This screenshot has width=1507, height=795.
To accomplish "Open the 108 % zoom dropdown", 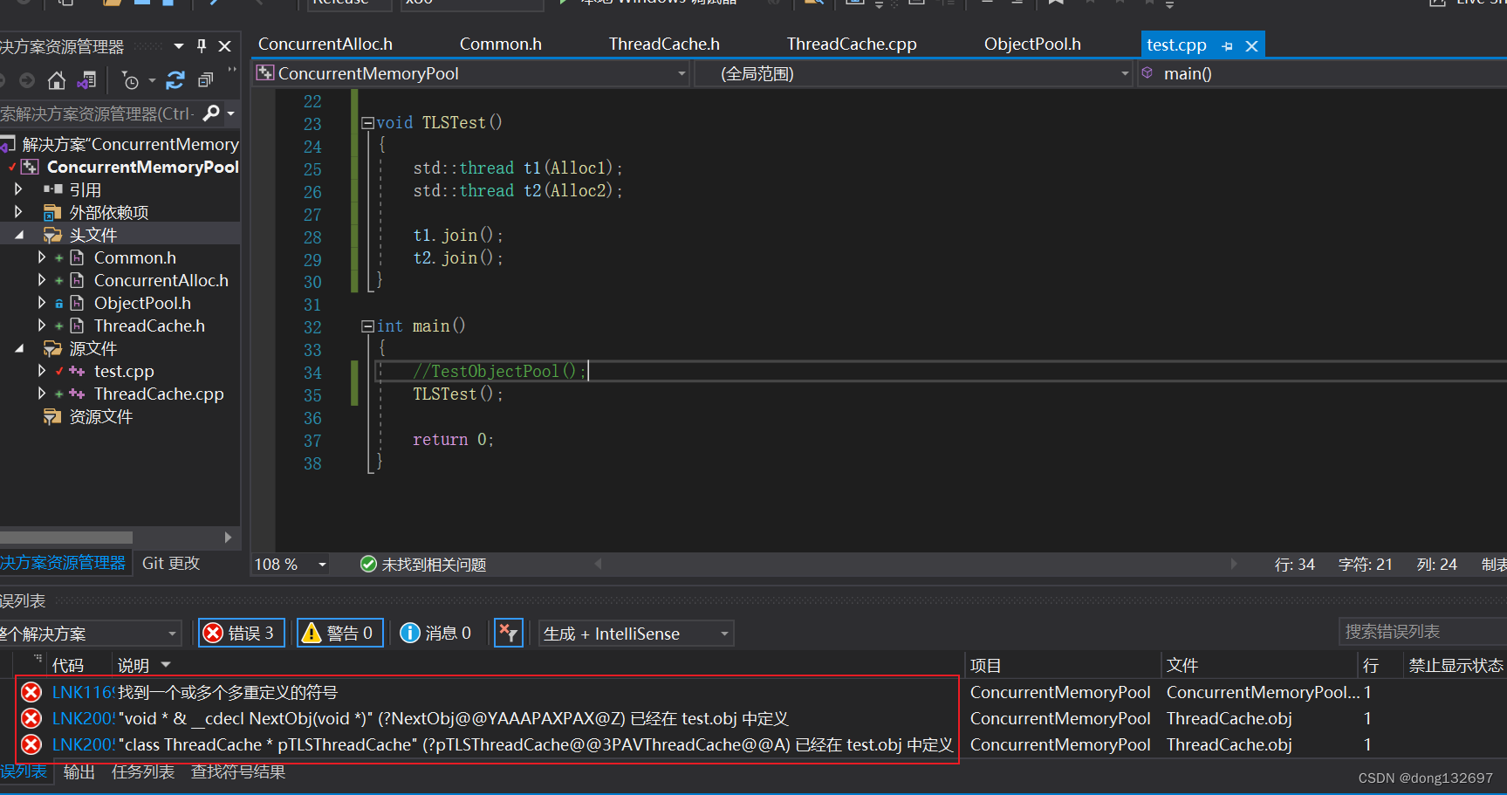I will tap(322, 565).
